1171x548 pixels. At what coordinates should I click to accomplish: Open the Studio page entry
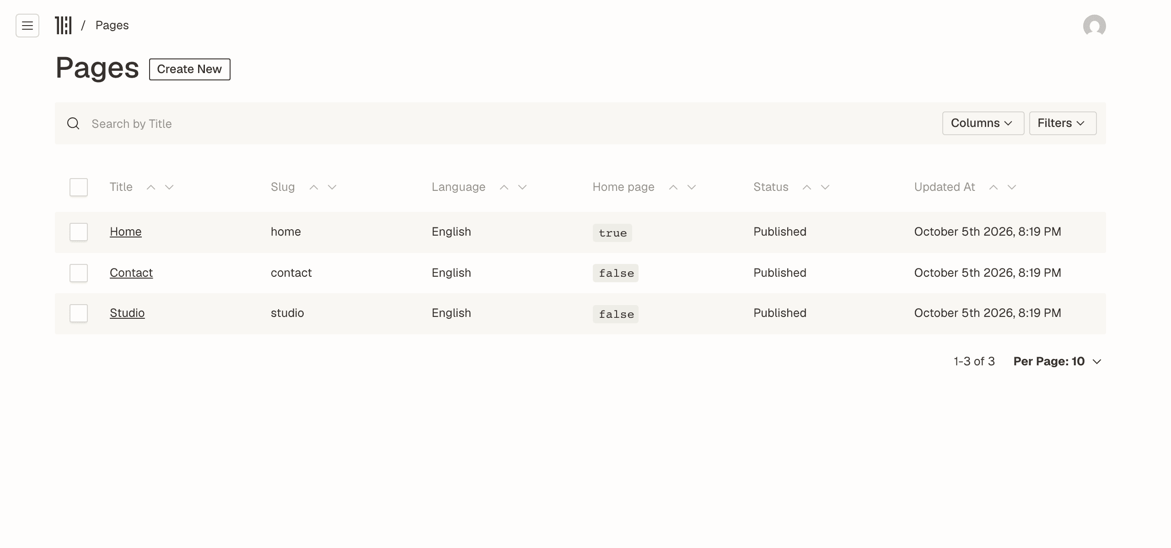pos(127,313)
